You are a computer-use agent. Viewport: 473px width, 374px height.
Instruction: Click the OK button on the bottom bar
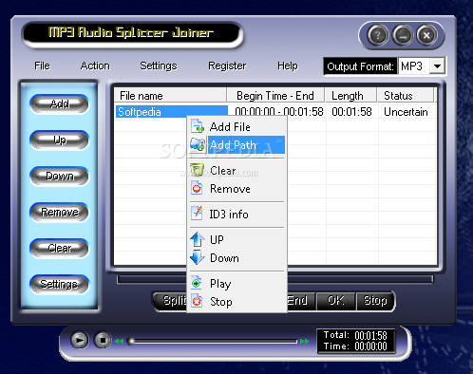[336, 300]
